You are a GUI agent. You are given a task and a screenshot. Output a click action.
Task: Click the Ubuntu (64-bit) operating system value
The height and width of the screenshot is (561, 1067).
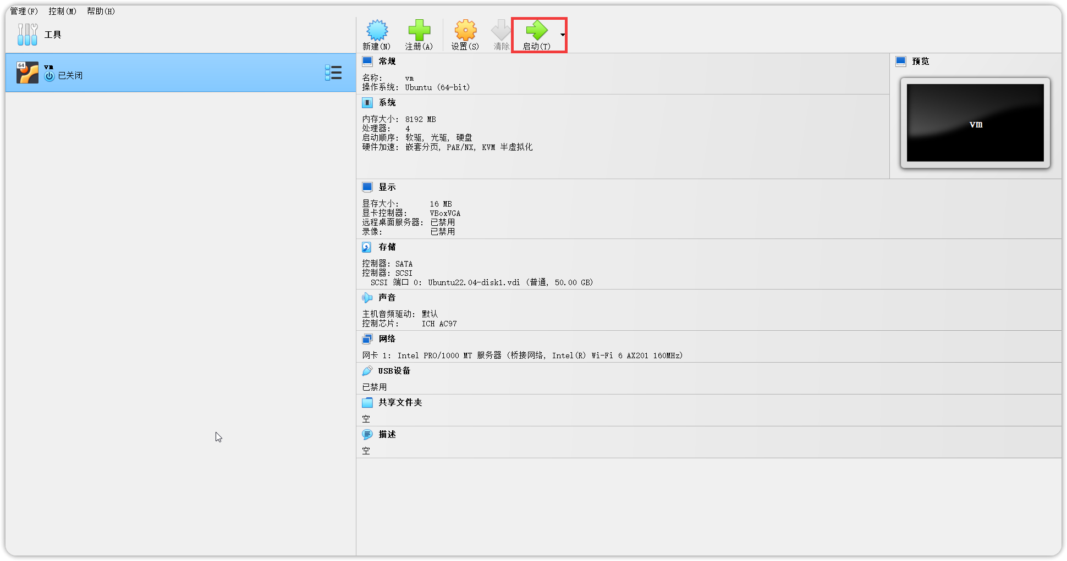pyautogui.click(x=438, y=87)
